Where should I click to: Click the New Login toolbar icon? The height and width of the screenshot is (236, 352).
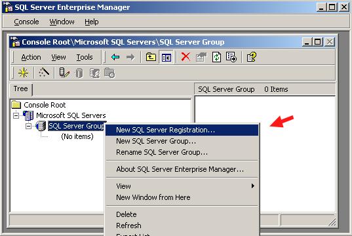point(95,73)
